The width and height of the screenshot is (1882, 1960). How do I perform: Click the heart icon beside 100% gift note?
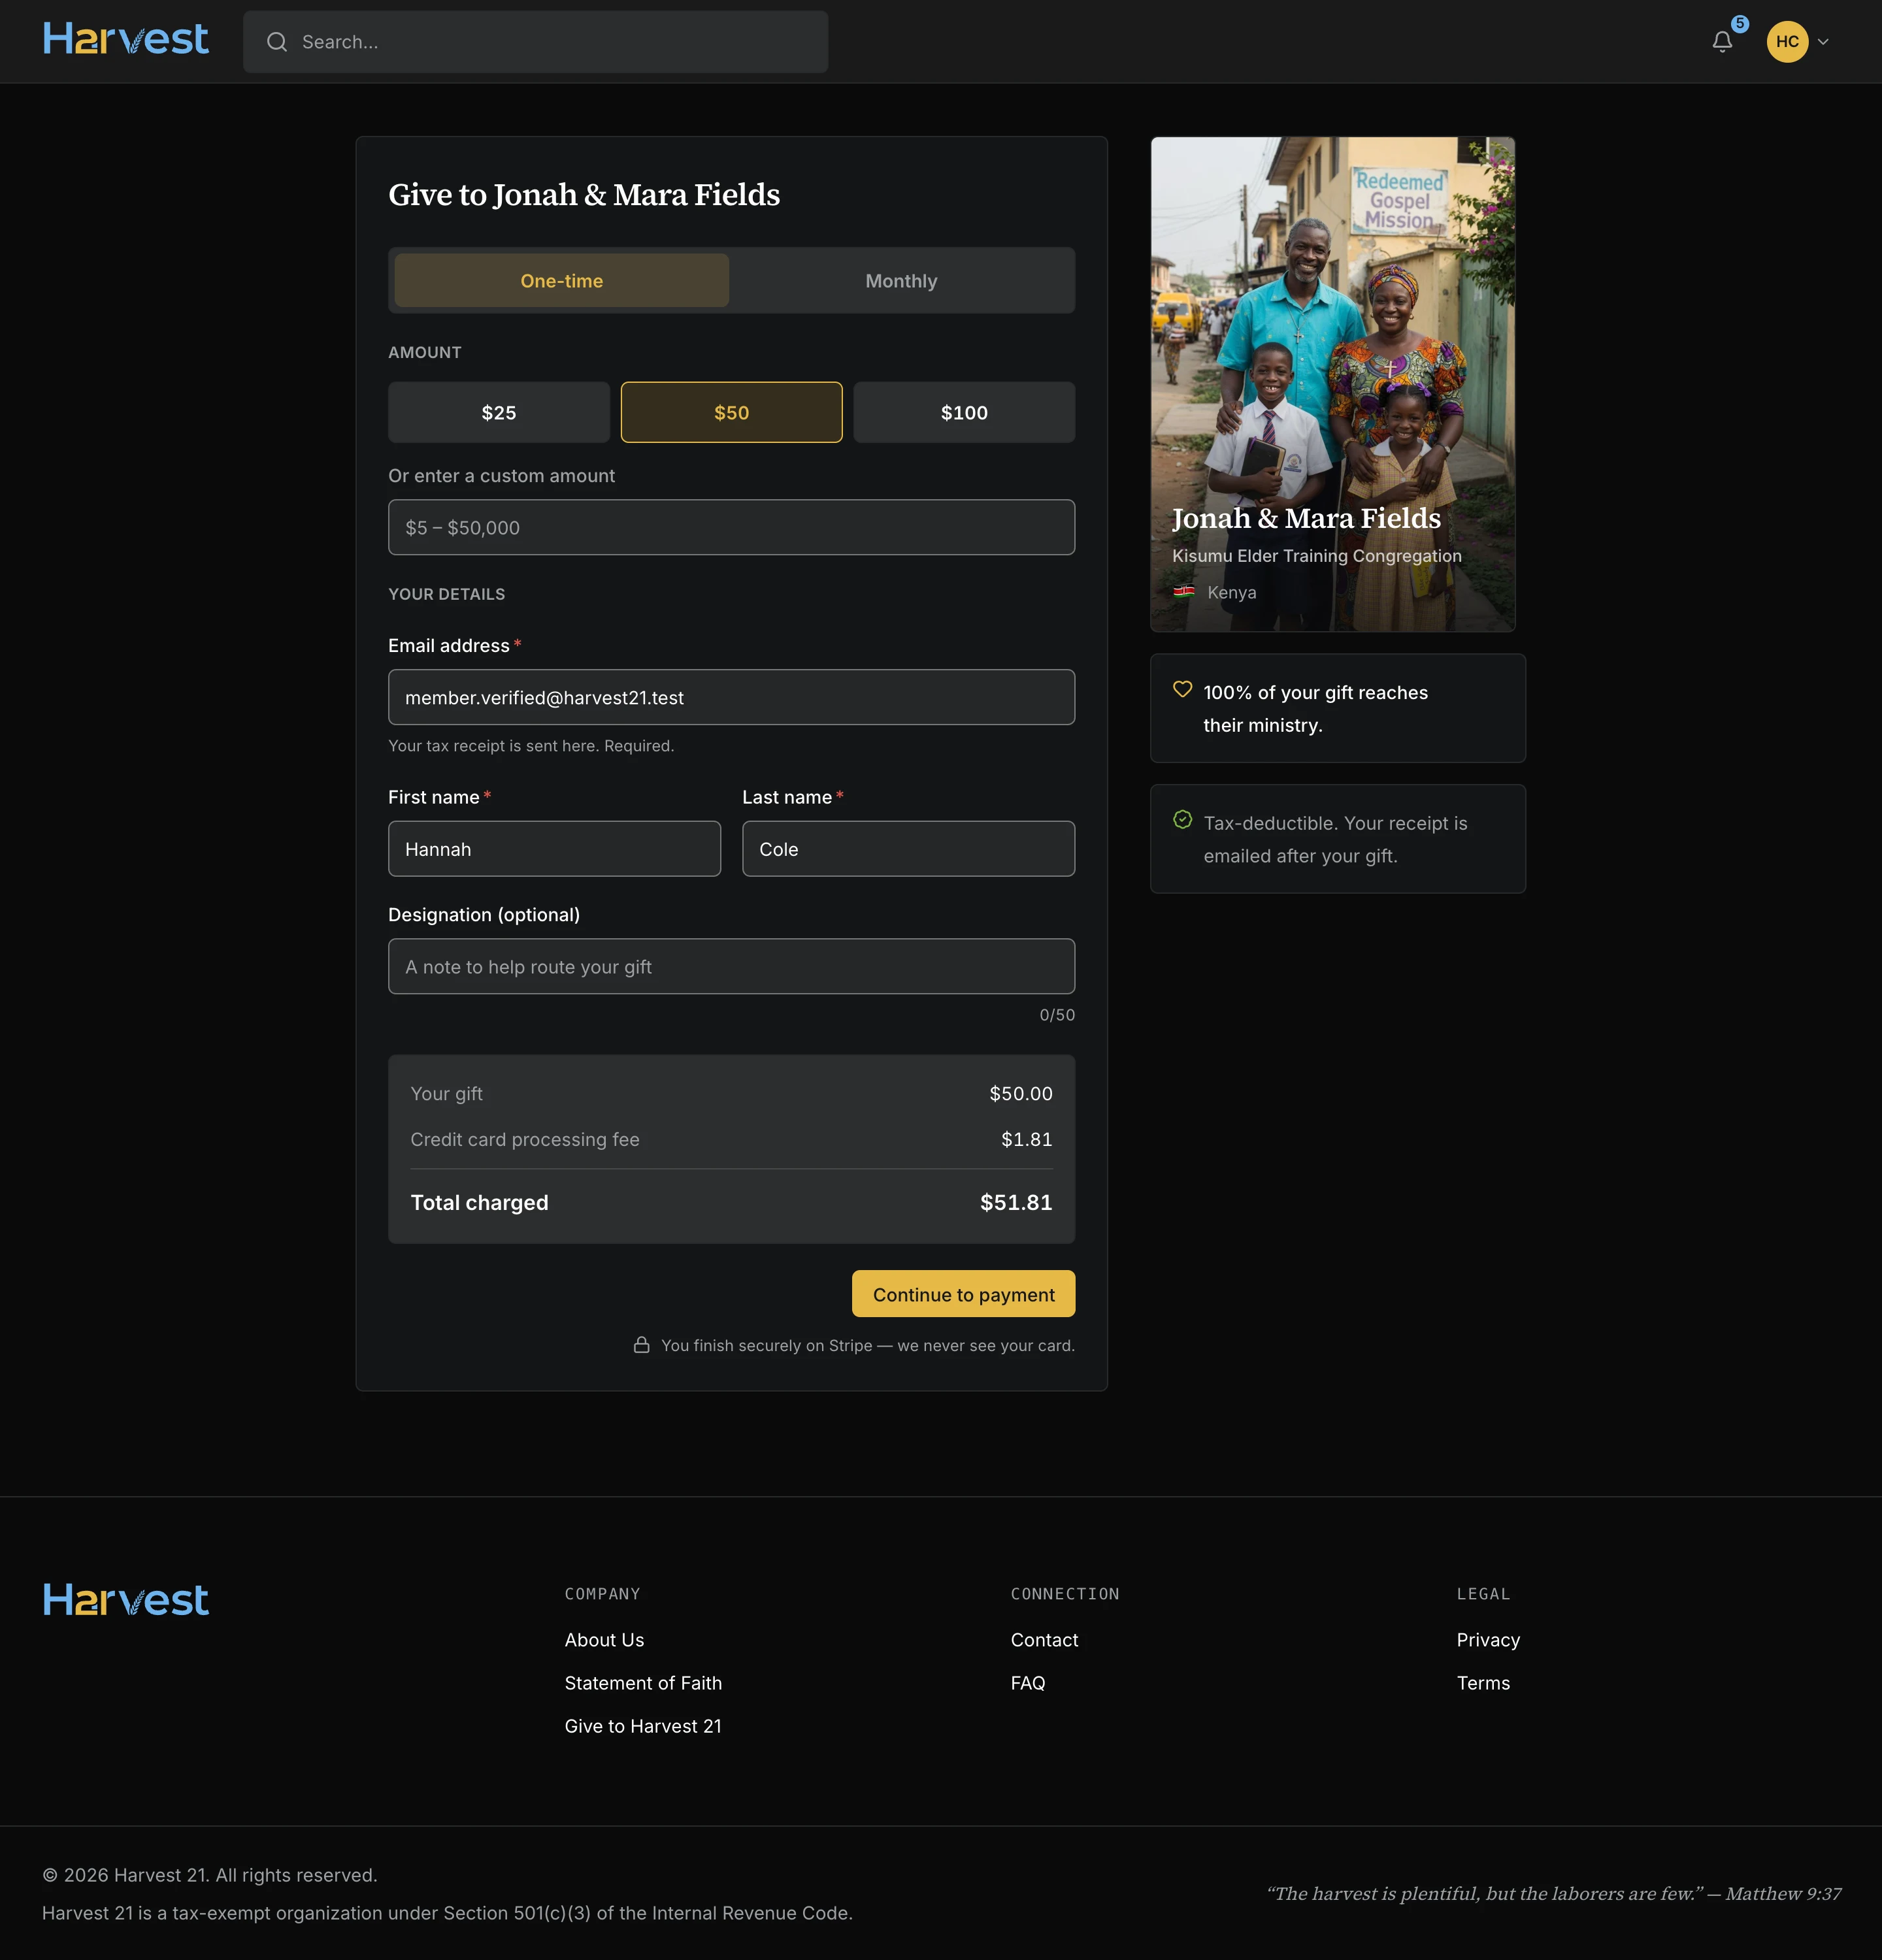(1182, 690)
